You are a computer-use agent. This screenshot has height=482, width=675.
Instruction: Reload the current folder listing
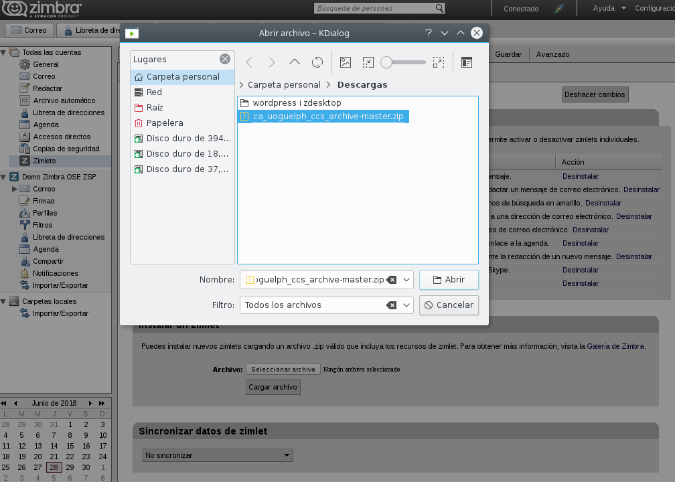coord(317,62)
